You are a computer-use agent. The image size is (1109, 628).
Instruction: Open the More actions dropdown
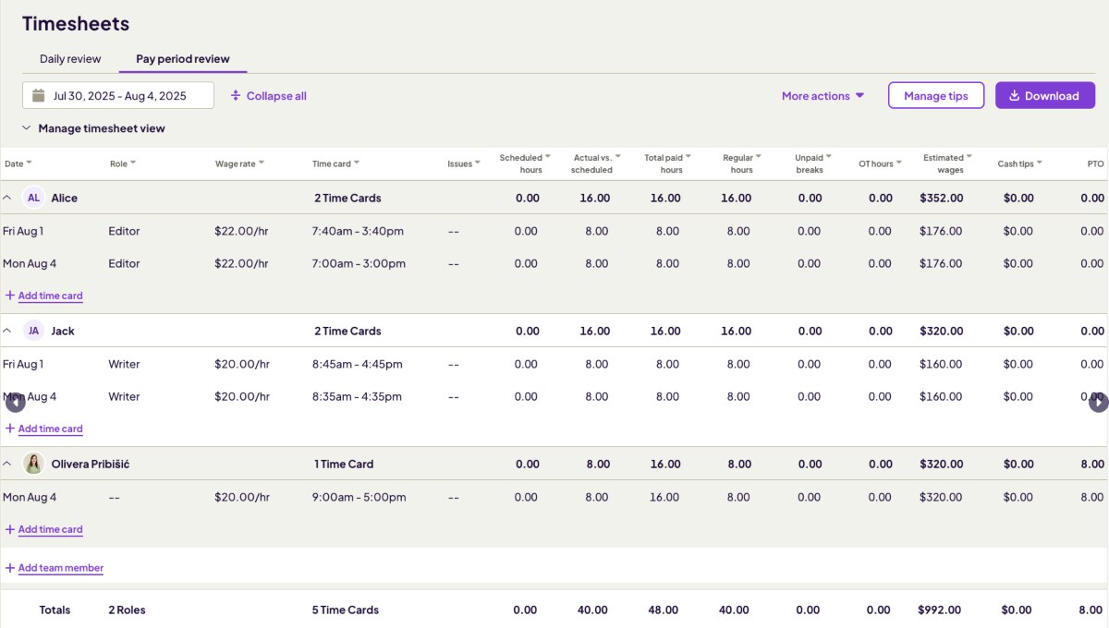(822, 95)
